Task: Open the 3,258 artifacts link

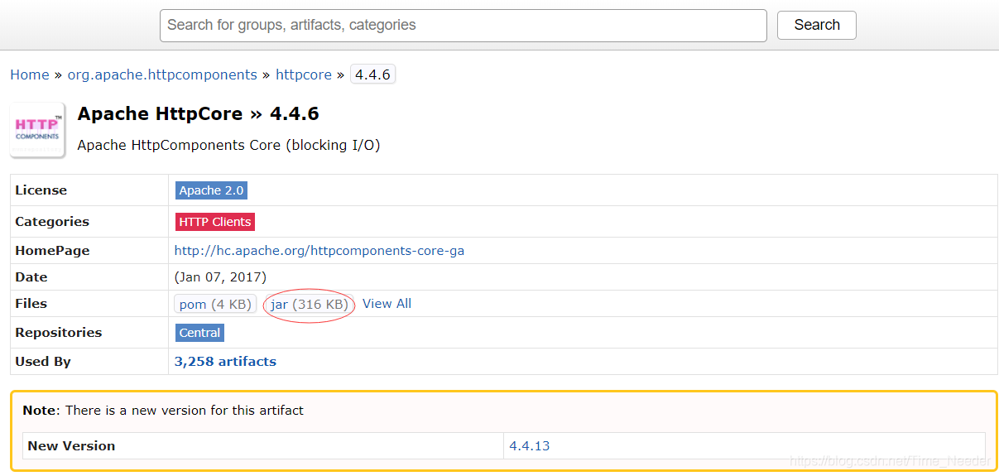Action: 225,362
